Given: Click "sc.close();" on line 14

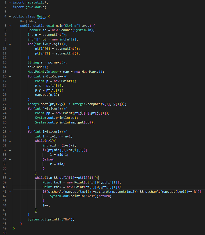Looking at the screenshot, I should tap(38, 67).
